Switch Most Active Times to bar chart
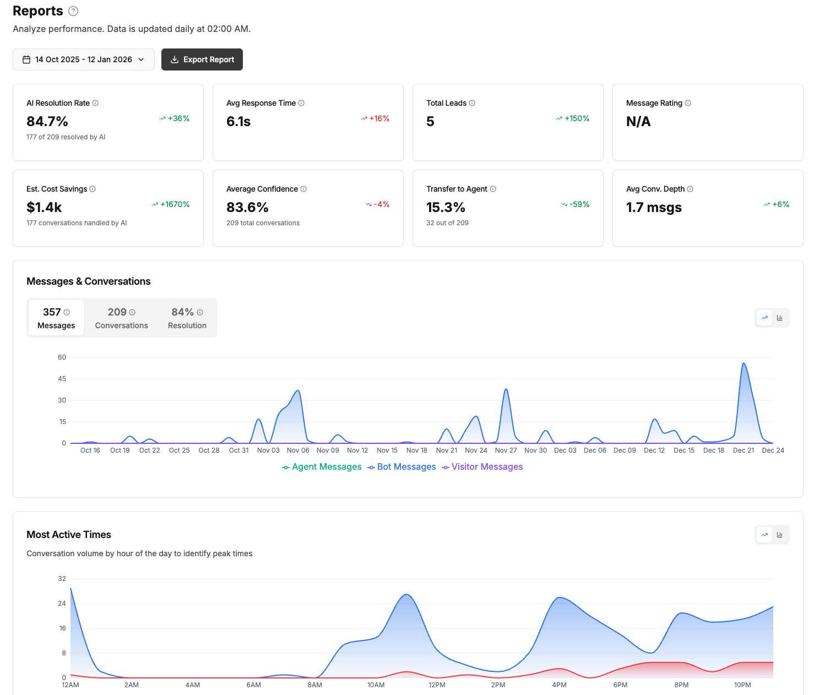 (x=780, y=534)
